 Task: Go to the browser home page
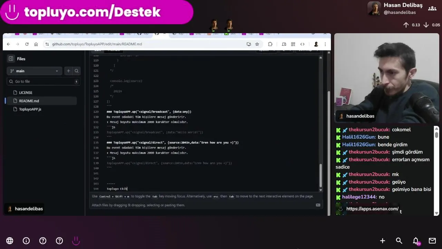pos(36,44)
